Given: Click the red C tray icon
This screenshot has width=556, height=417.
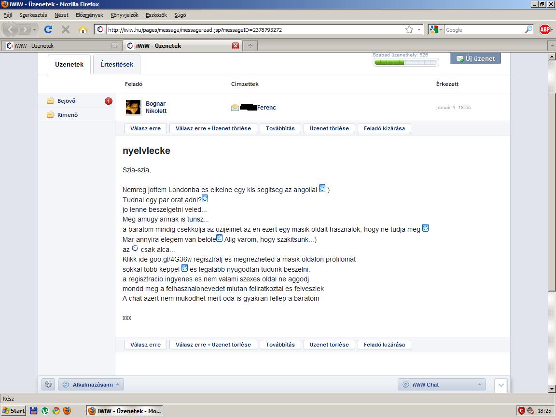Looking at the screenshot, I should [521, 411].
